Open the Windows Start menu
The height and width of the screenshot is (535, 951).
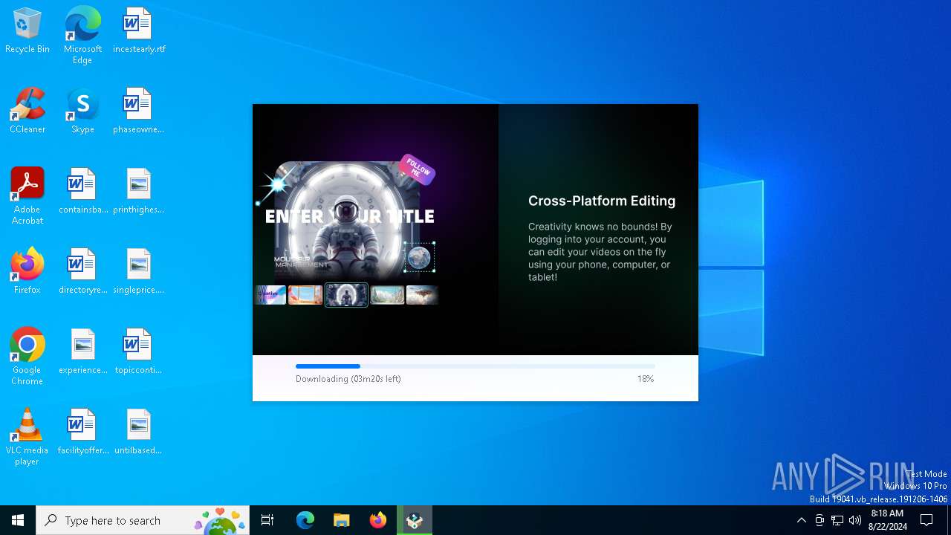point(18,520)
